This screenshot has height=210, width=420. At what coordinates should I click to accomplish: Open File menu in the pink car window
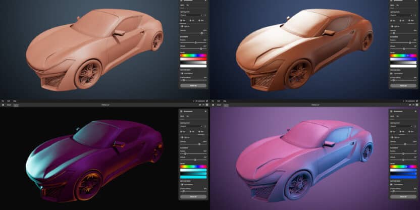[x=213, y=101]
